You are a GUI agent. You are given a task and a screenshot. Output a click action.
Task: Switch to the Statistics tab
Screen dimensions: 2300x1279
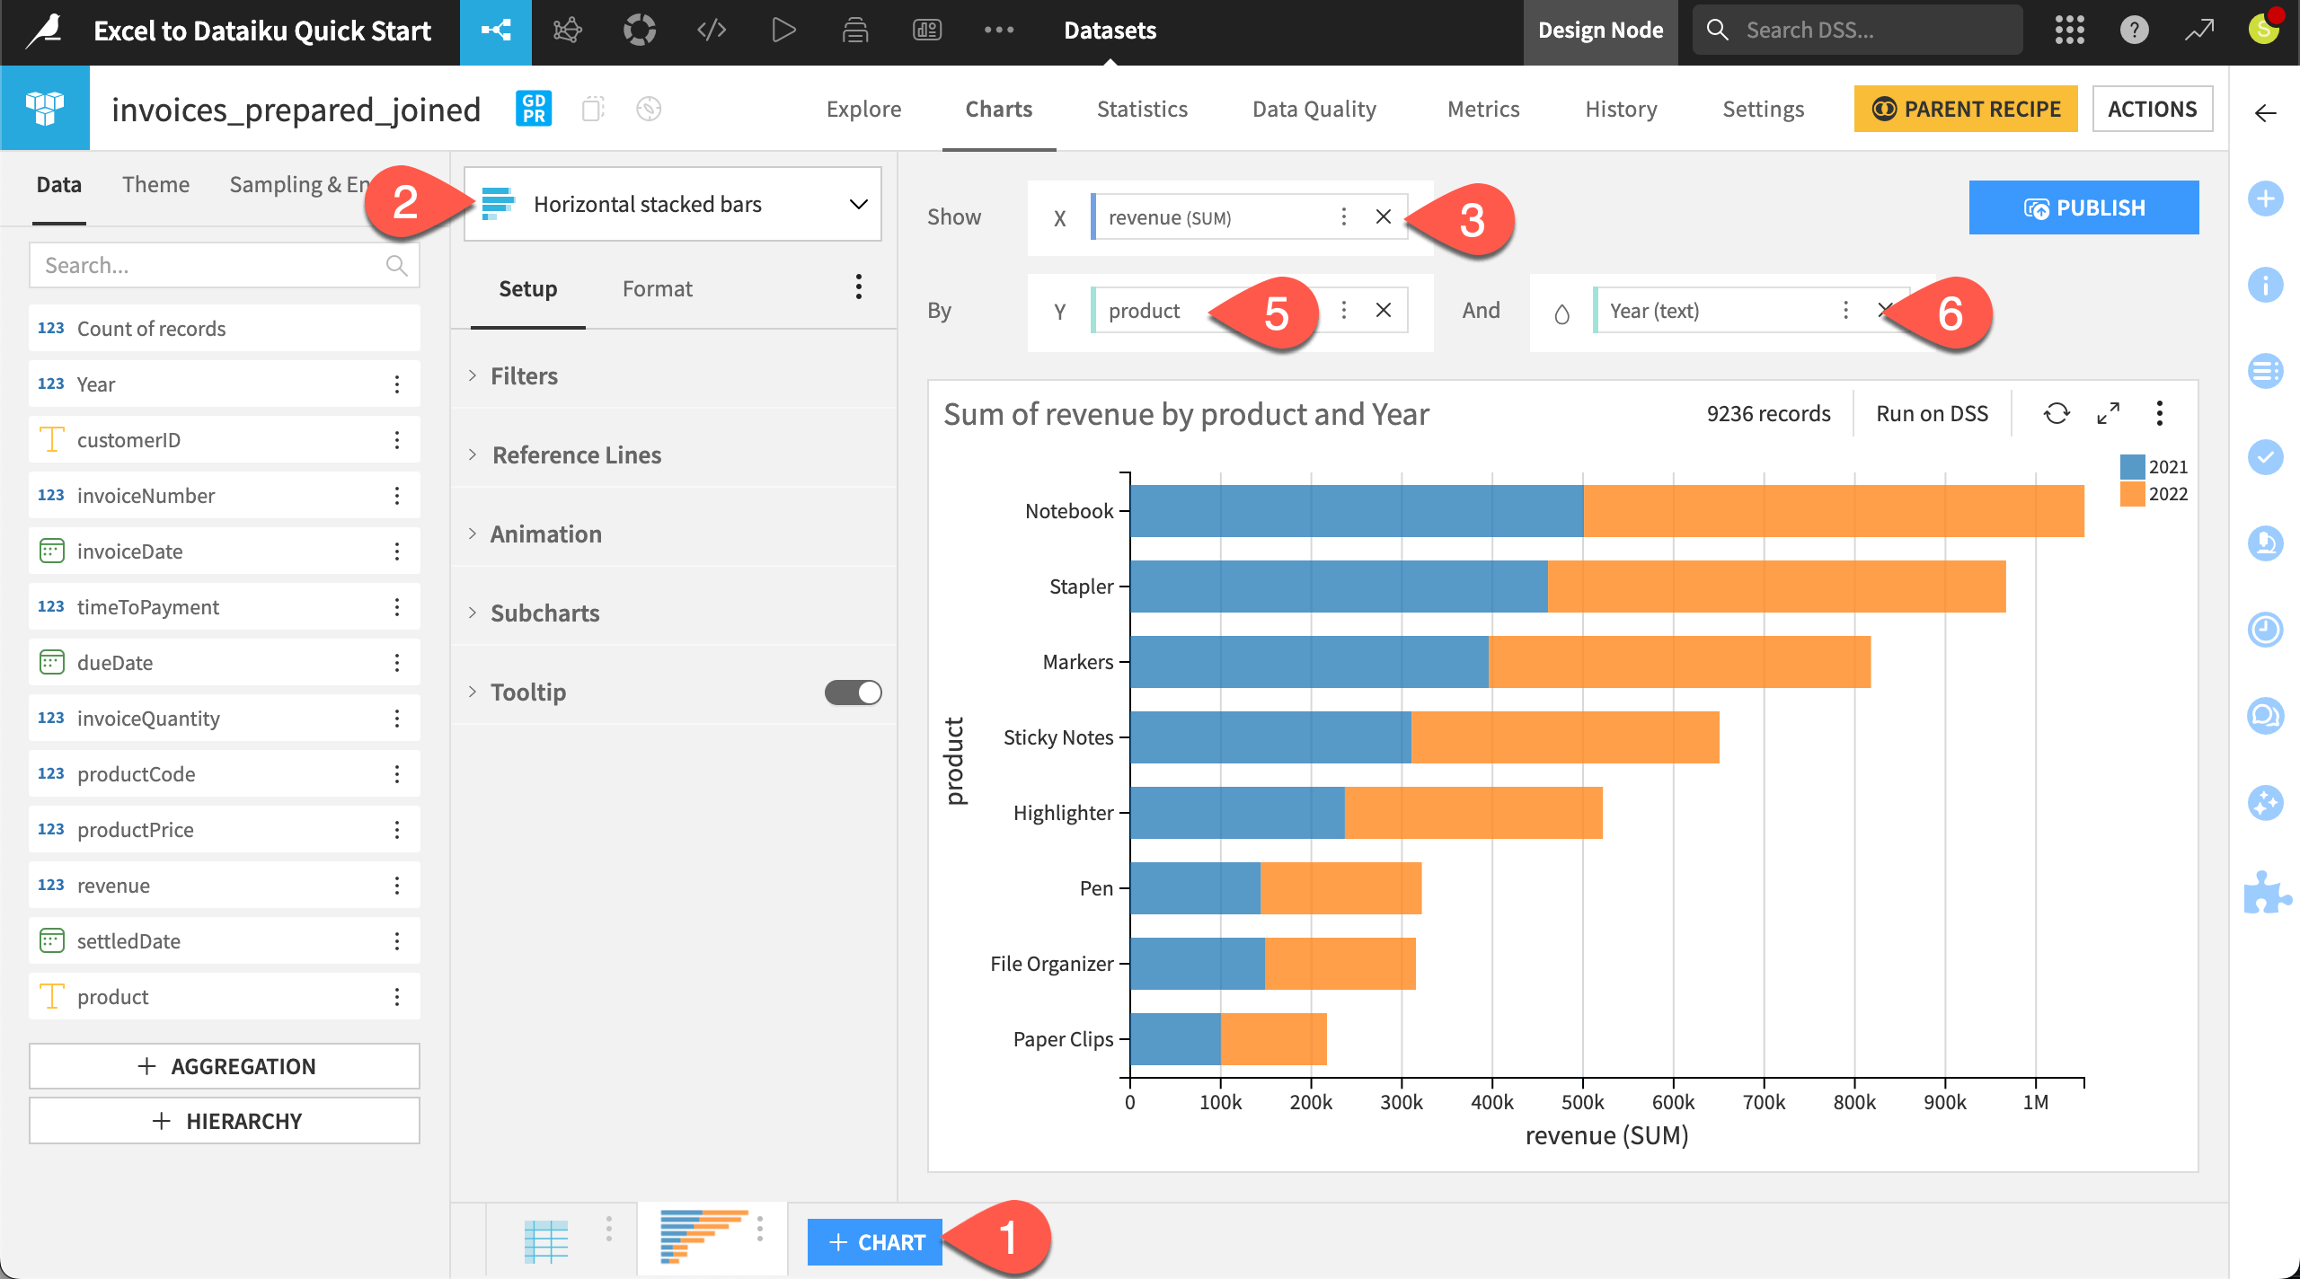[1142, 109]
